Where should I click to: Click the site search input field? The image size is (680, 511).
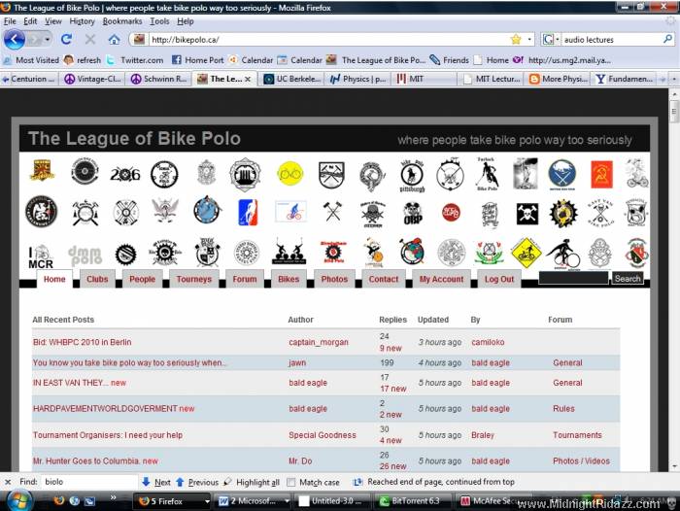point(573,278)
